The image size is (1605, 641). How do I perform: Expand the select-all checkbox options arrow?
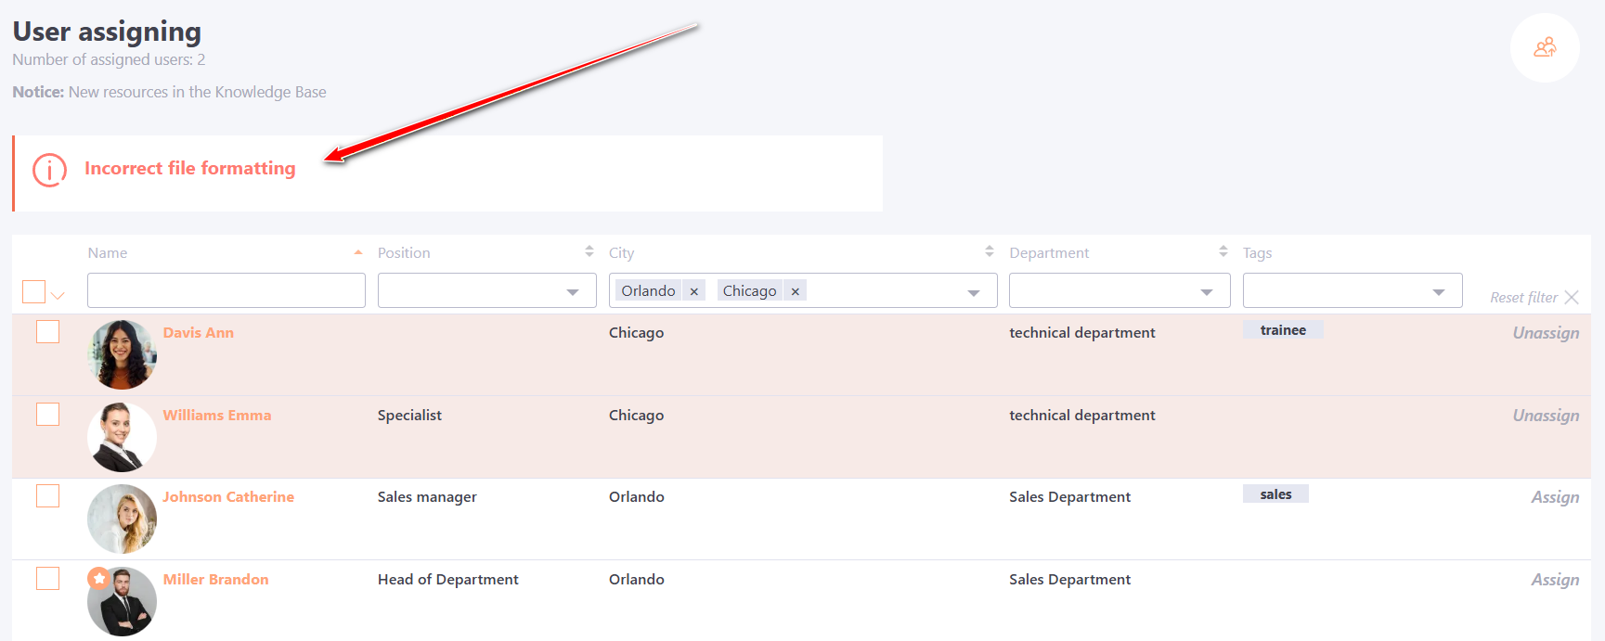pyautogui.click(x=58, y=296)
